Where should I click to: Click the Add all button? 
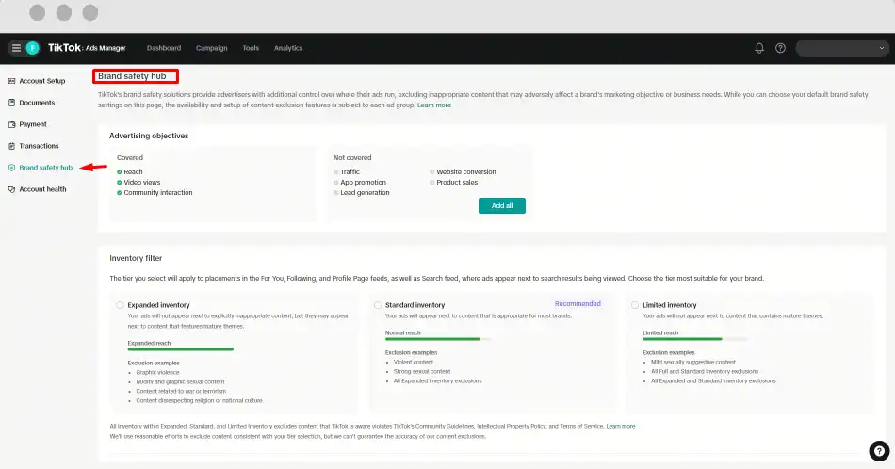502,206
